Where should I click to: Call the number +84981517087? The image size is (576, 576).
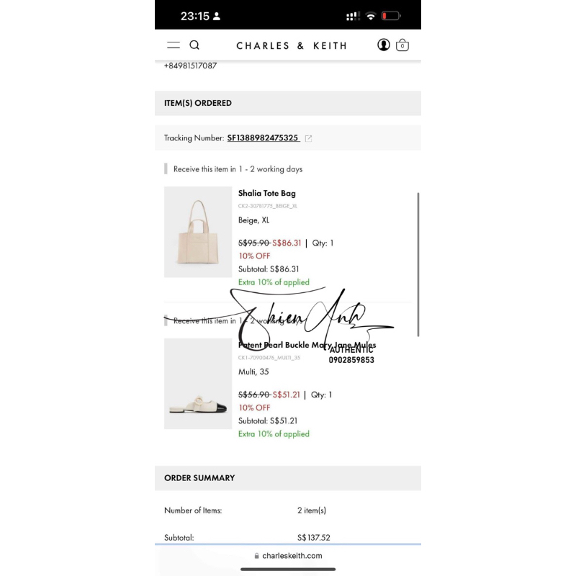189,66
